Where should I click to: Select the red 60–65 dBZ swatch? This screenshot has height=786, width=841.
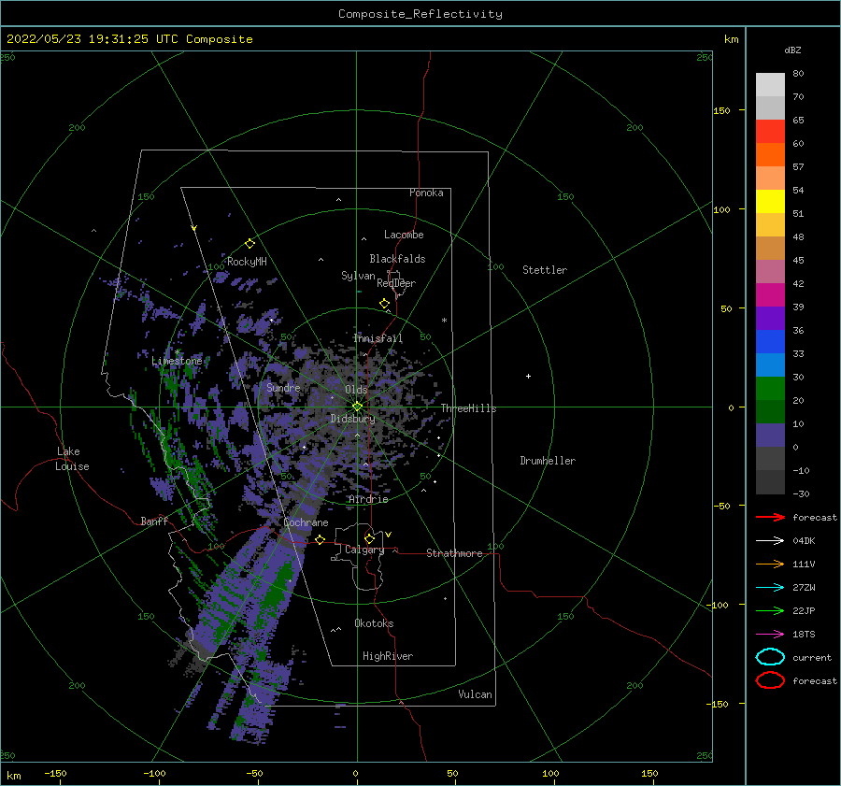coord(770,132)
